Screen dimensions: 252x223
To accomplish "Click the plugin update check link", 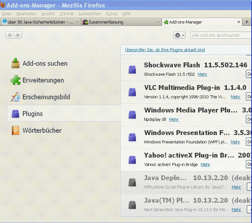I will (165, 50).
